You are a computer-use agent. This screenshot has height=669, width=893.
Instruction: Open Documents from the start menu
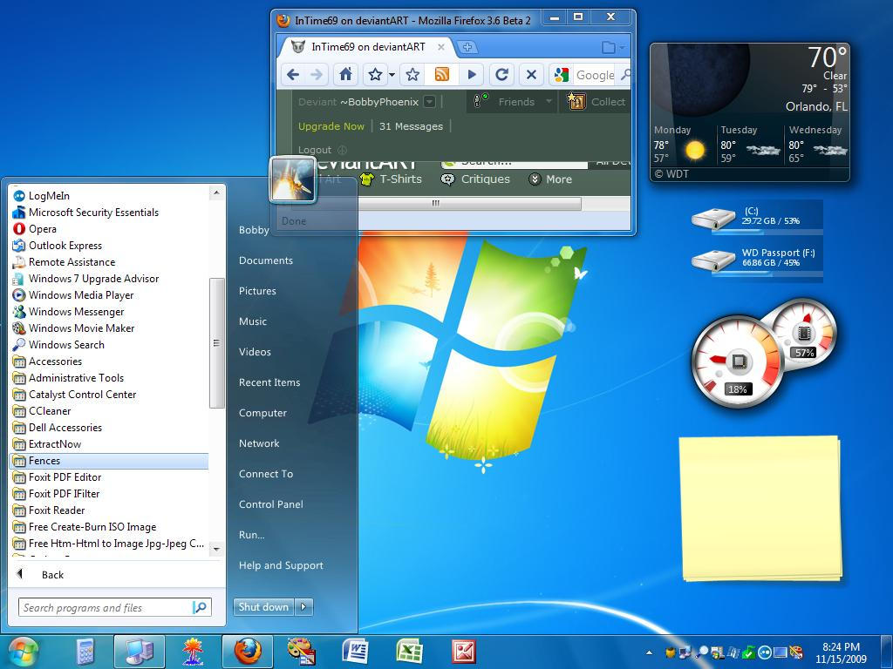pyautogui.click(x=265, y=260)
